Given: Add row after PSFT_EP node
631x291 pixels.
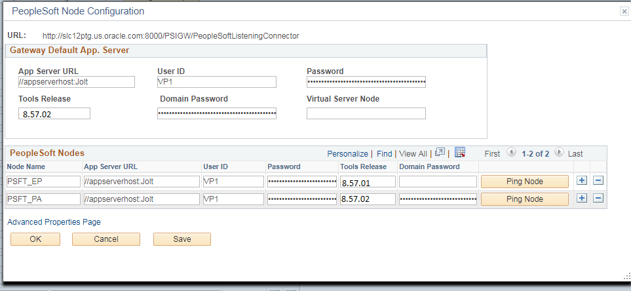Looking at the screenshot, I should (x=581, y=181).
